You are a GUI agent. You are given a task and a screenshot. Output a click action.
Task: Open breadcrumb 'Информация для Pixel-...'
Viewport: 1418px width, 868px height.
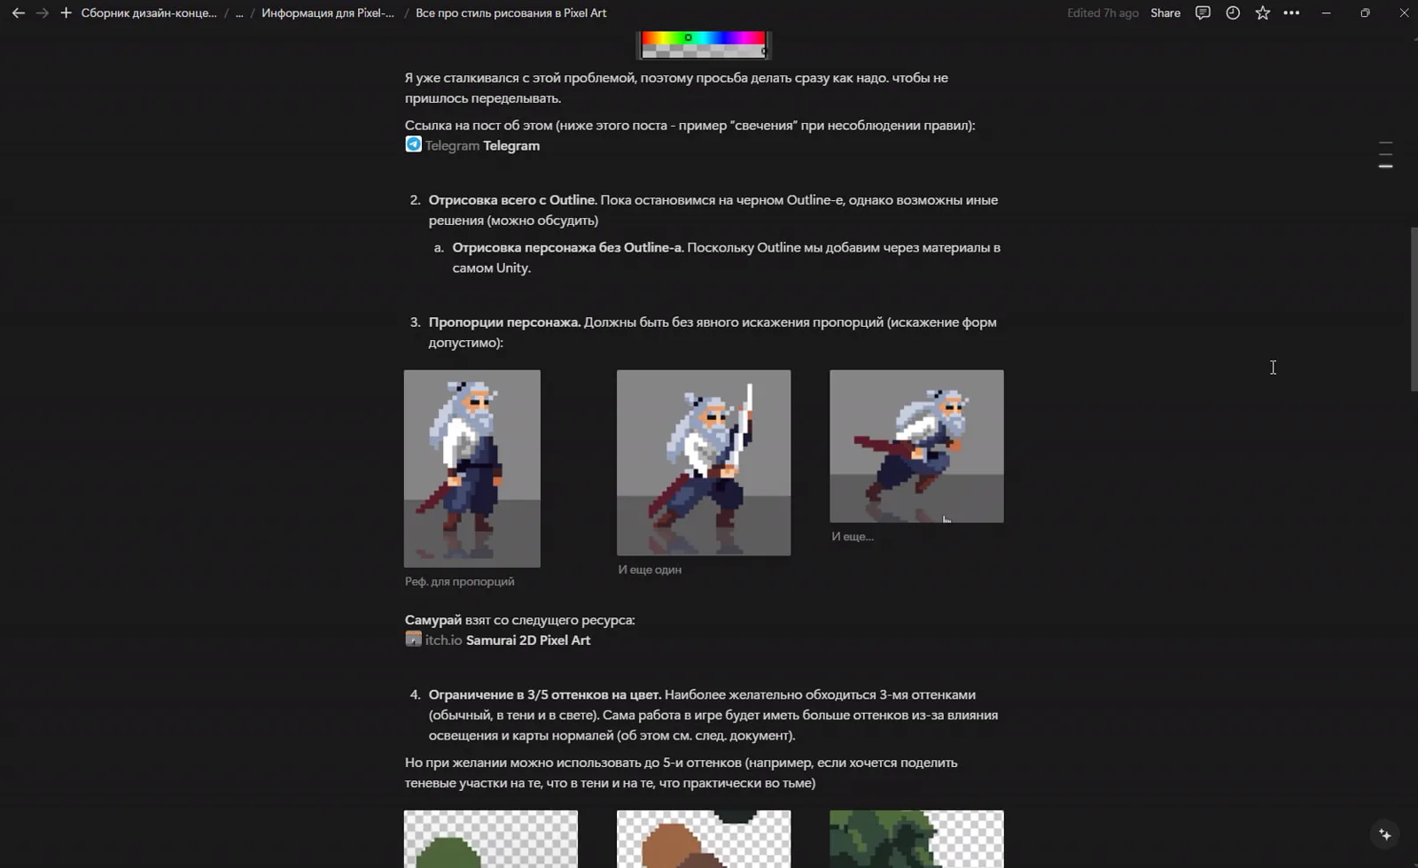(328, 13)
